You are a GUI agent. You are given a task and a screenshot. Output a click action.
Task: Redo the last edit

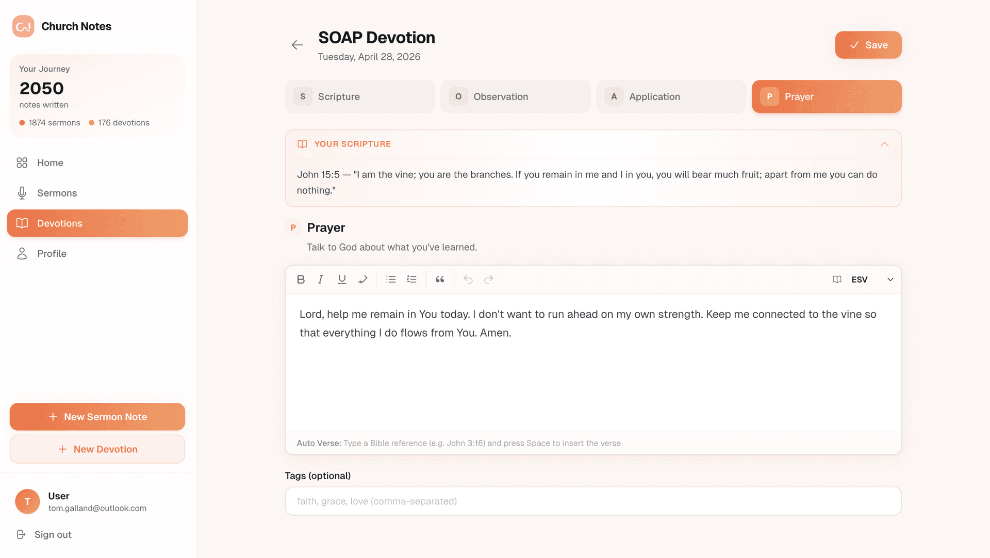coord(488,279)
